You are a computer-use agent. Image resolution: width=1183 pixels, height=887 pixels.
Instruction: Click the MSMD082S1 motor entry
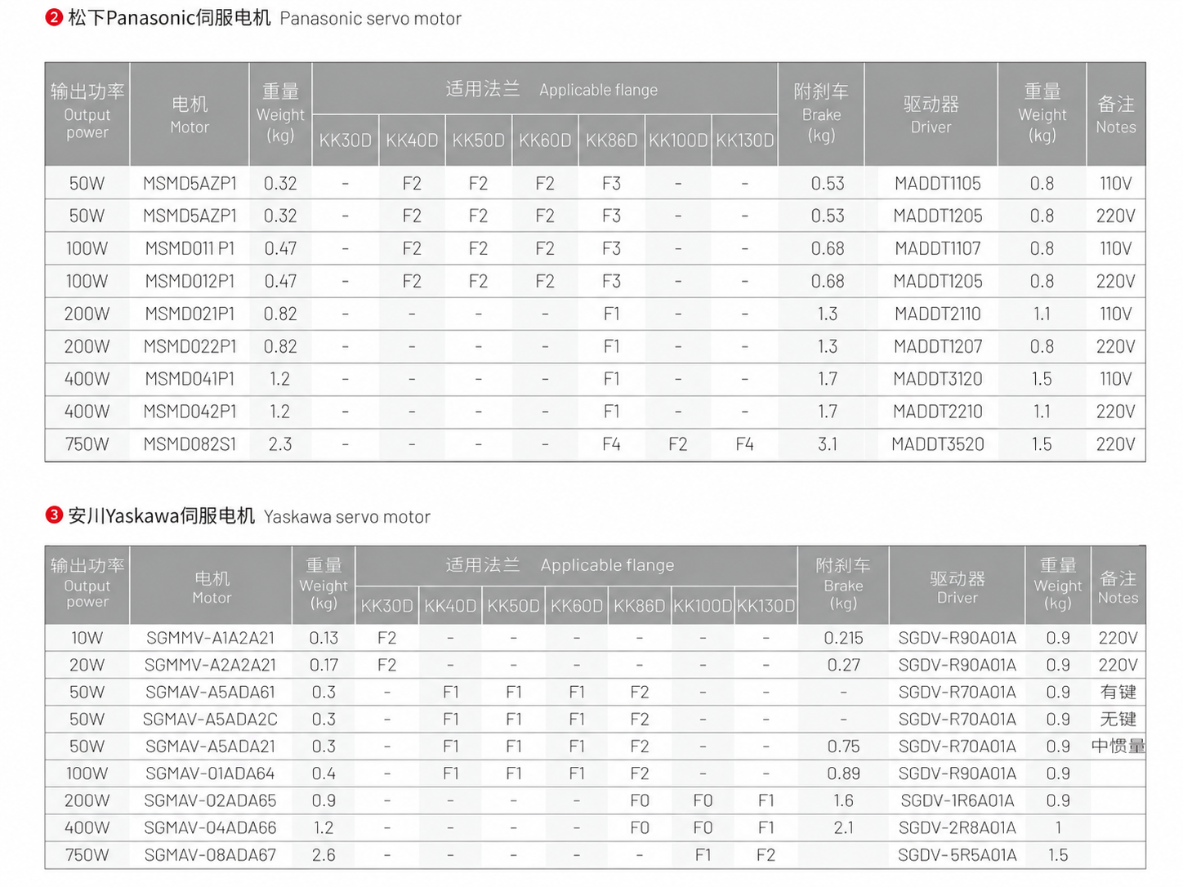[x=190, y=444]
